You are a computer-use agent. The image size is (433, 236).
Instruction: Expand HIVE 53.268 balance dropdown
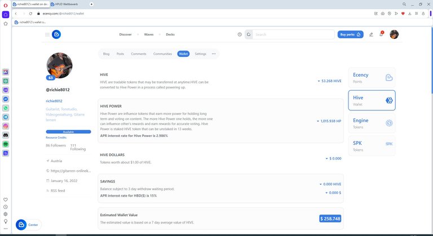329,81
